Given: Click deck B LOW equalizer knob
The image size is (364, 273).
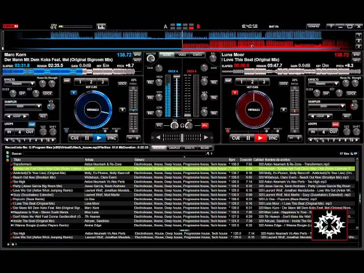Looking at the screenshot, I should tap(204, 113).
